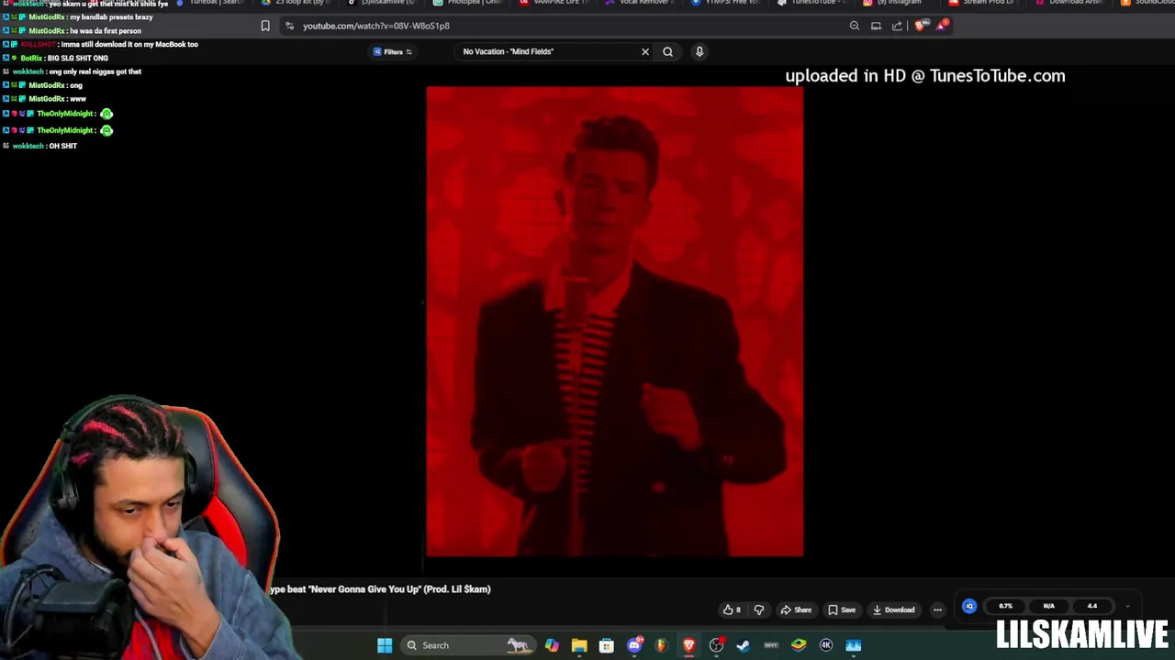Open the browser zoom magnifier icon
Image resolution: width=1175 pixels, height=660 pixels.
[x=855, y=26]
